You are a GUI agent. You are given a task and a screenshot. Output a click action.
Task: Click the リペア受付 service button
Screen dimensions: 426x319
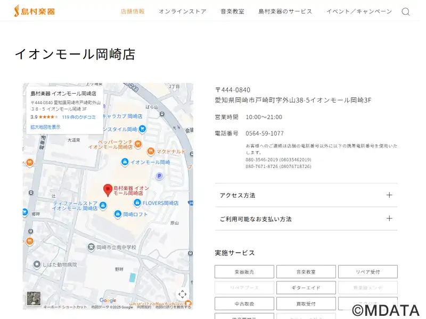click(x=367, y=272)
